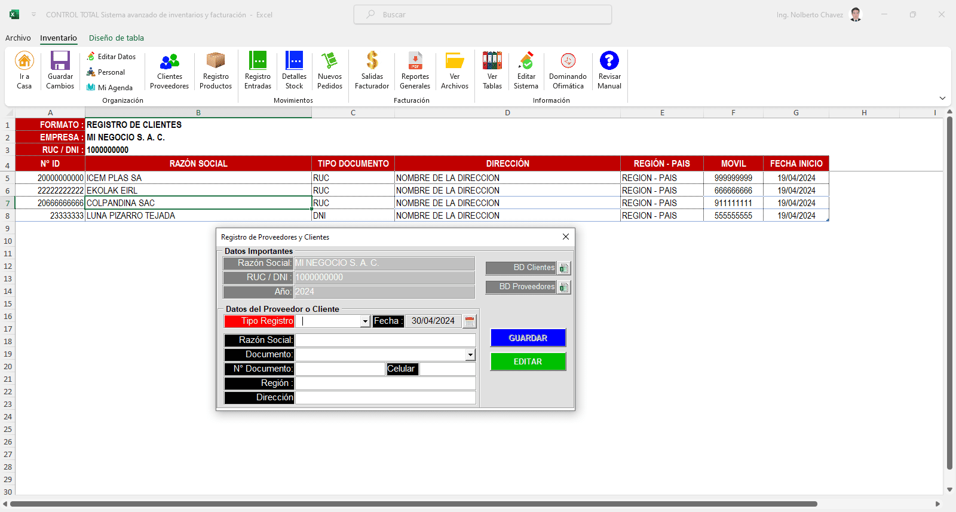Screen dimensions: 956x512
Task: Click the blue GUARDAR button
Action: point(528,338)
